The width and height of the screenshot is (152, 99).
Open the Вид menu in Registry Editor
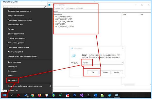[63, 8]
